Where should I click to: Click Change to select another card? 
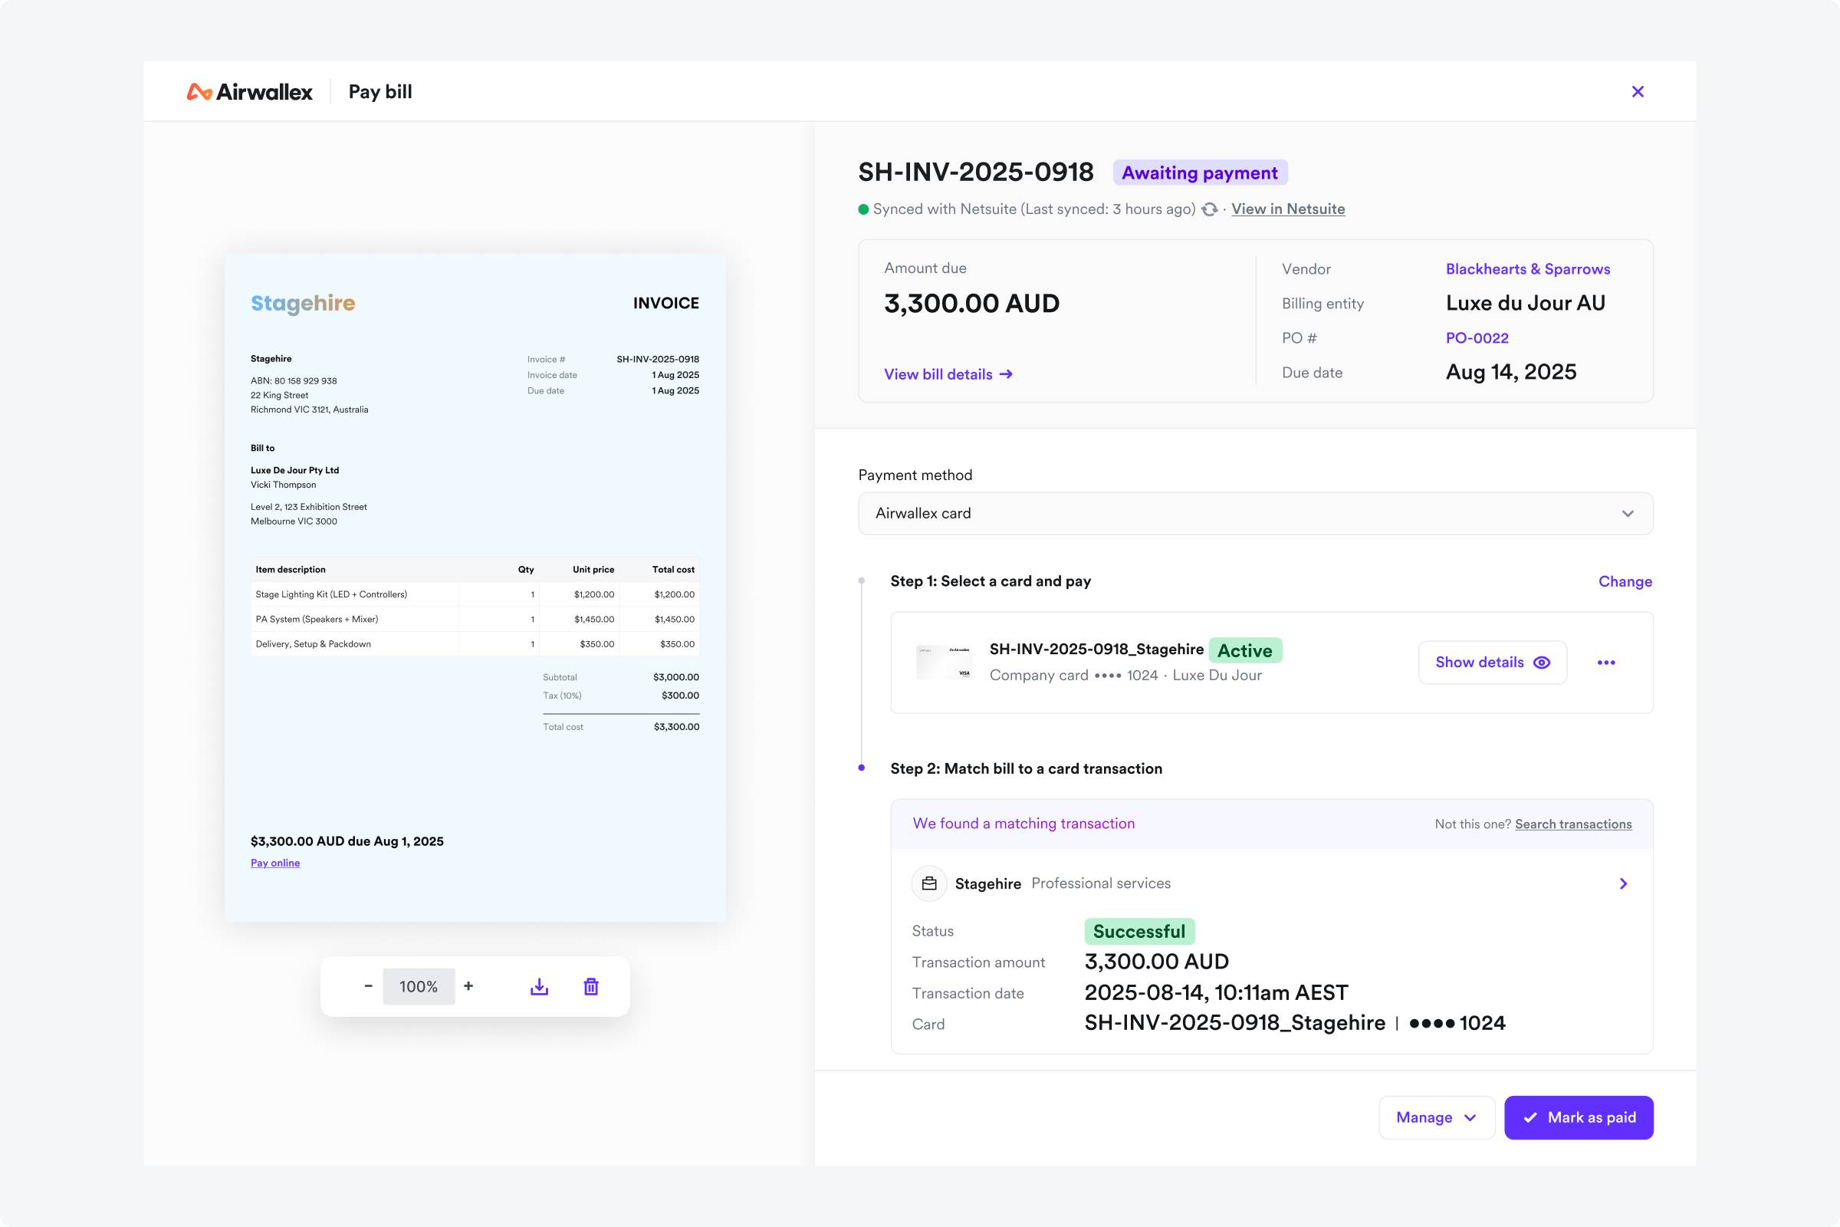[1625, 581]
